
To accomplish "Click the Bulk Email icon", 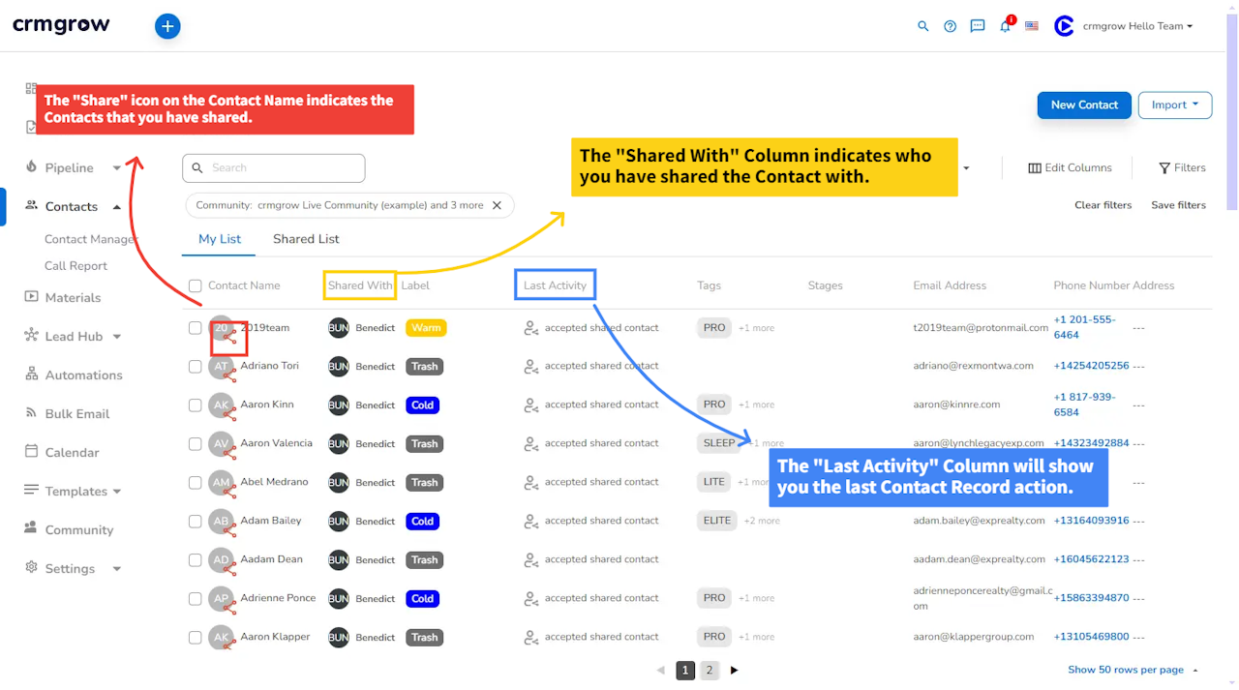I will click(x=31, y=413).
